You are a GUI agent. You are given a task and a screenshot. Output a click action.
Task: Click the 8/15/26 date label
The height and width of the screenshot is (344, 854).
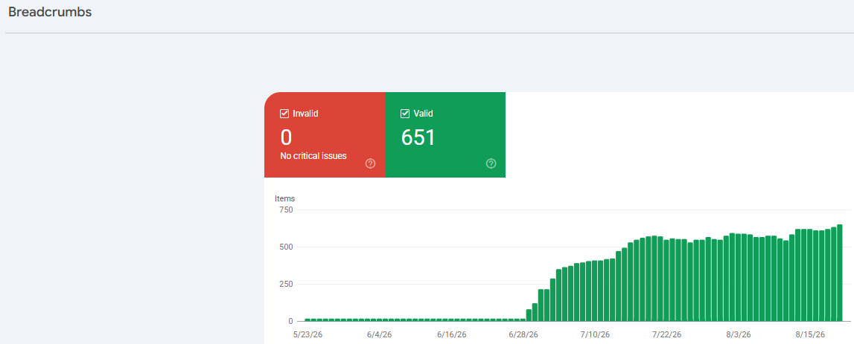[x=812, y=334]
